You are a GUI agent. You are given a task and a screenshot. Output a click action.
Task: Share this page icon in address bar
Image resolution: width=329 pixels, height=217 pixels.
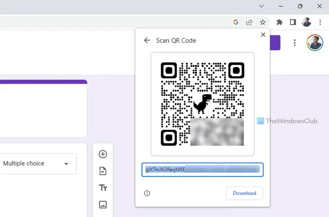pos(249,22)
